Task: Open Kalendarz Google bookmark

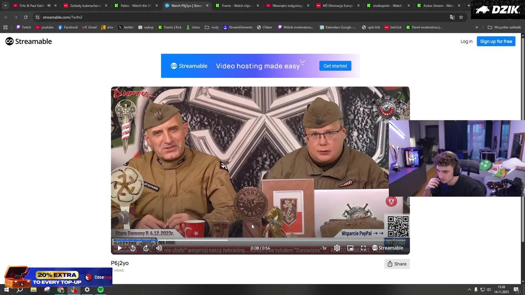Action: click(x=338, y=27)
